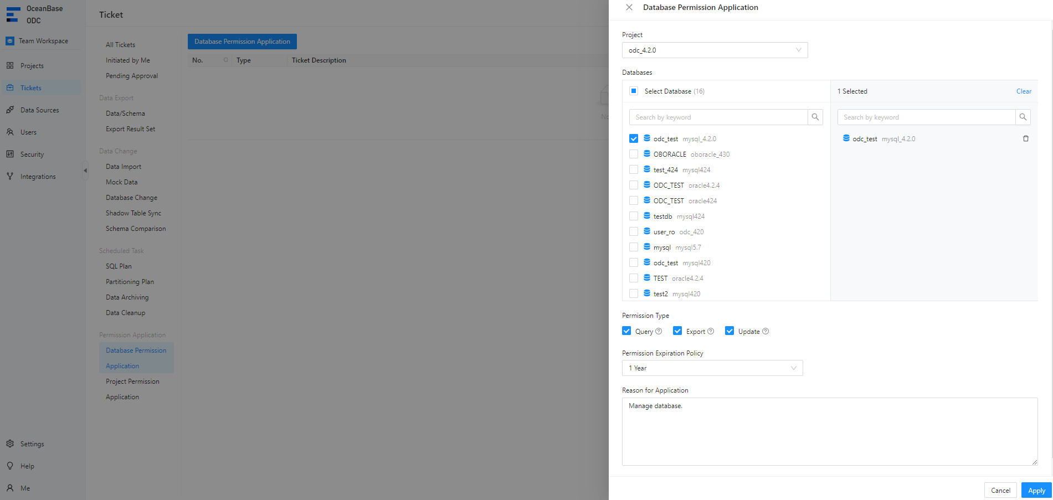Click search icon in left database list
The image size is (1053, 500).
click(815, 117)
